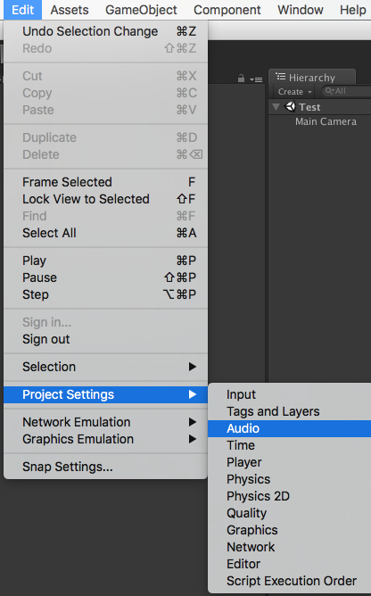Select Audio in Project Settings submenu

290,428
